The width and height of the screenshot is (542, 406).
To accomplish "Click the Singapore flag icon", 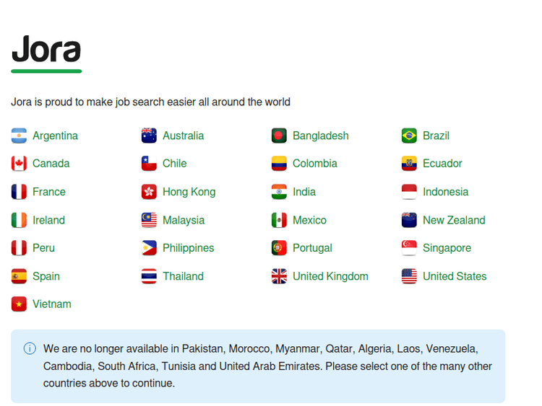I will [x=409, y=248].
